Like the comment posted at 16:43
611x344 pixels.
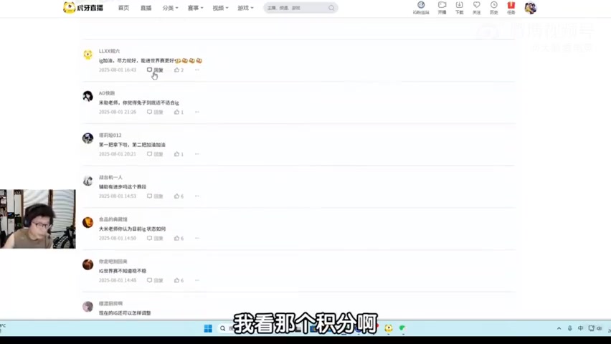pos(179,70)
